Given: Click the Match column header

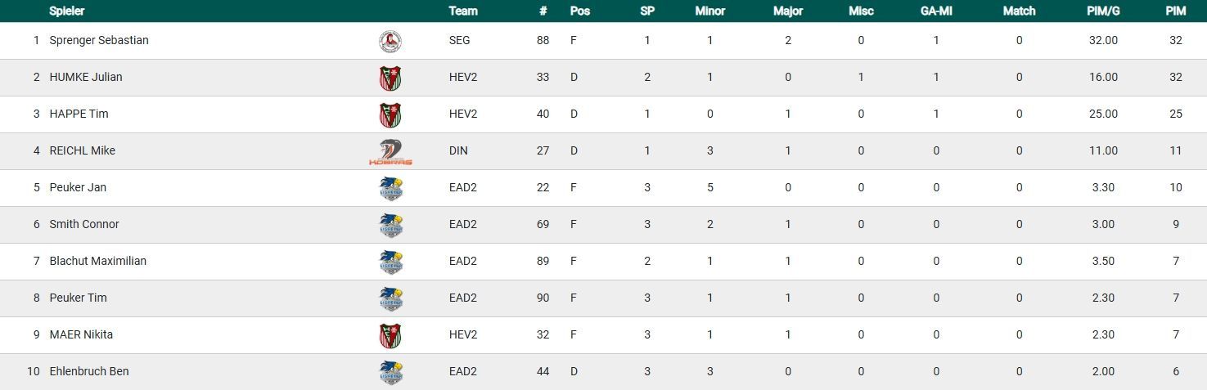Looking at the screenshot, I should coord(1019,11).
